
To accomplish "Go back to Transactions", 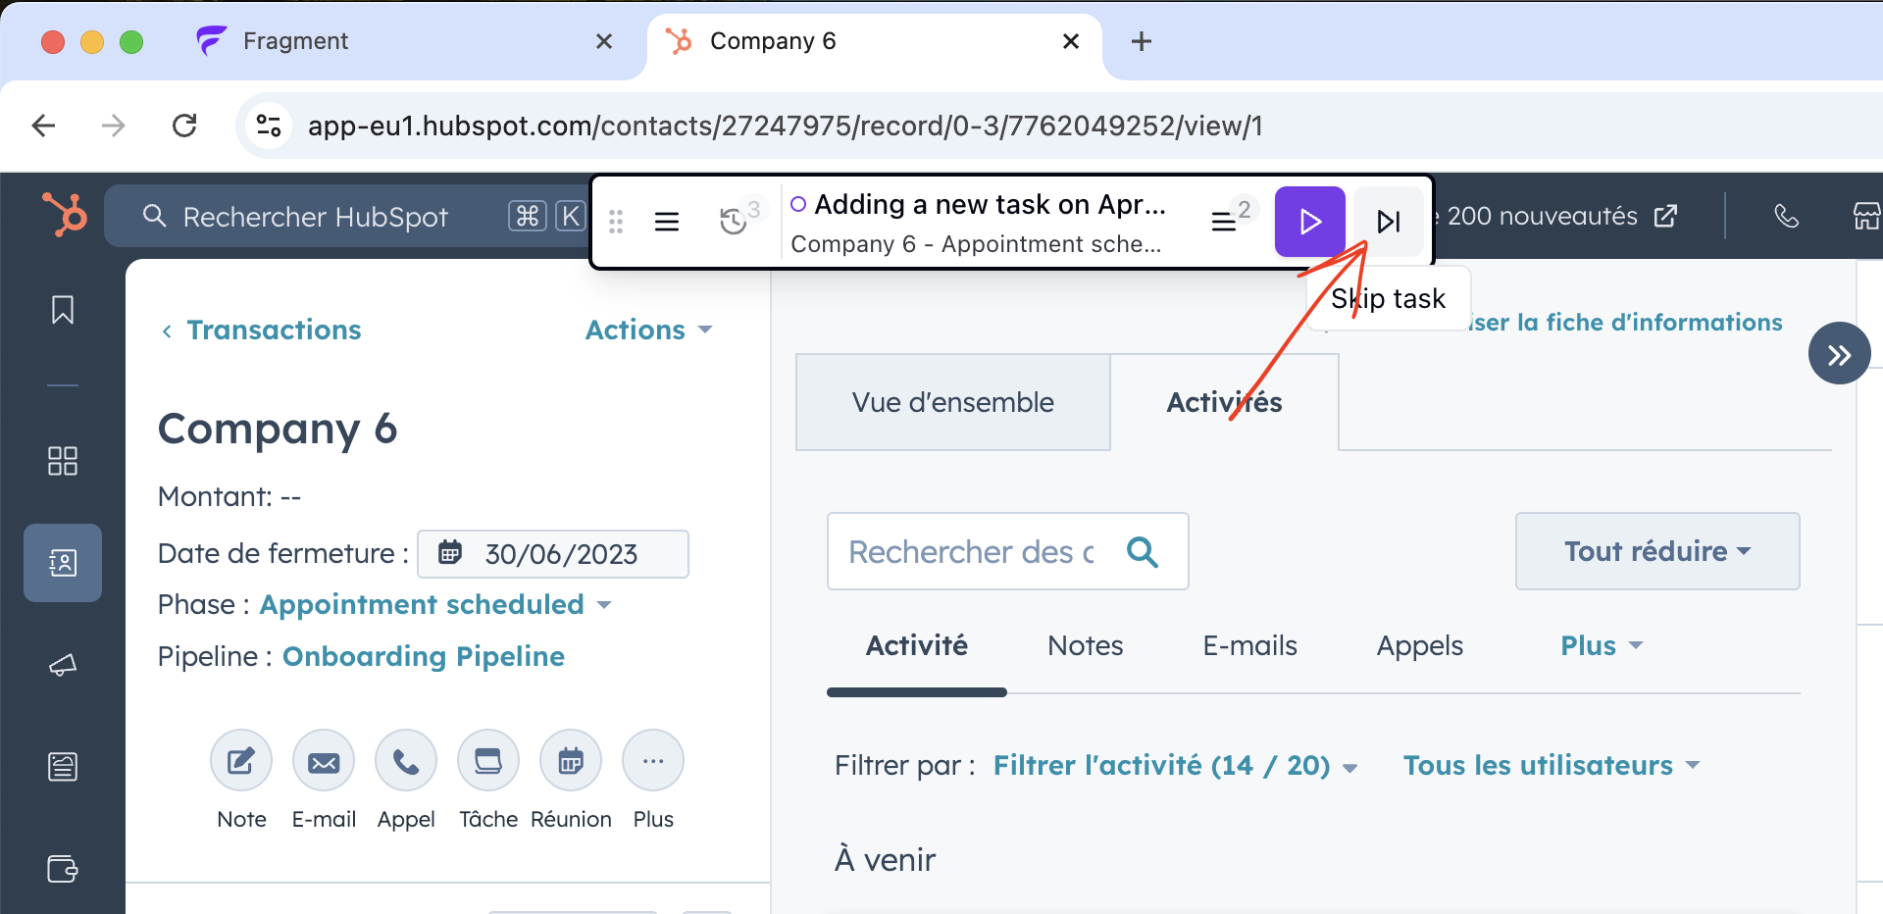I will coord(262,330).
